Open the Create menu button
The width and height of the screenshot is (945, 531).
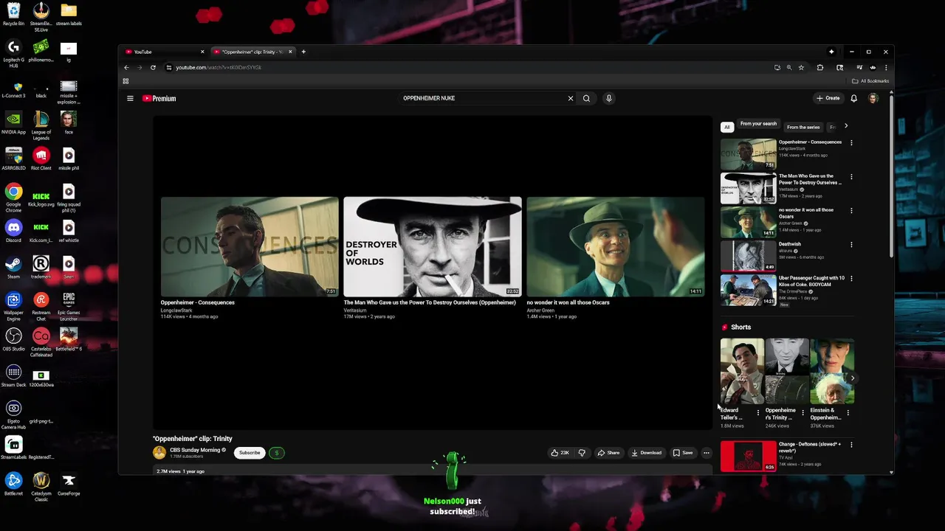point(828,98)
